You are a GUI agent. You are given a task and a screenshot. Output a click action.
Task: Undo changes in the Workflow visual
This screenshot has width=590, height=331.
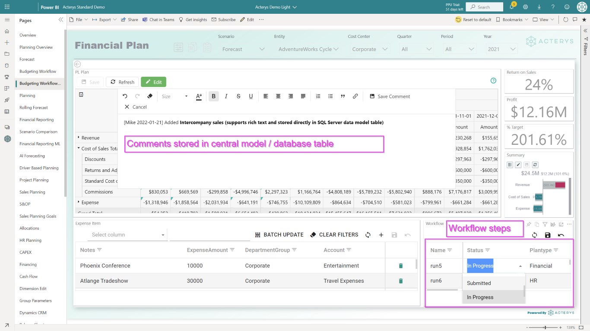pyautogui.click(x=561, y=235)
